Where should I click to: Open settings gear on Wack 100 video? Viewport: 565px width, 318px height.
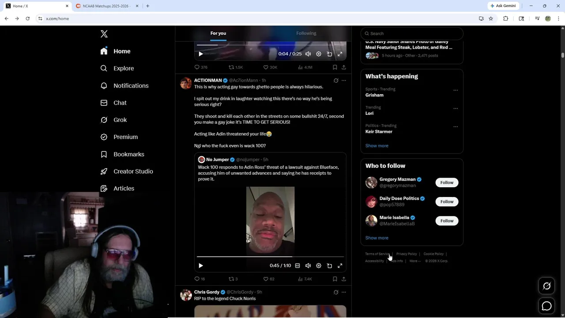coord(319,265)
